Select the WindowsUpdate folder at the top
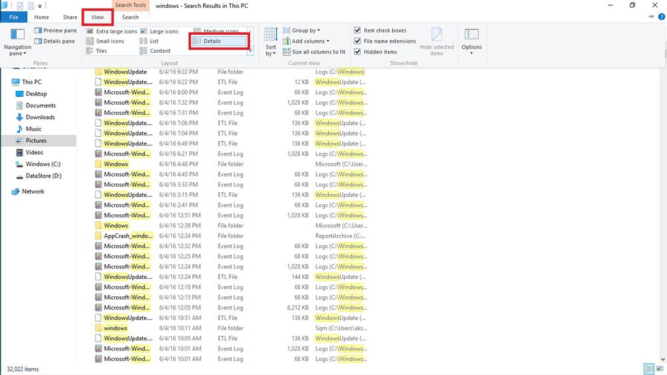The width and height of the screenshot is (667, 375). [x=231, y=72]
